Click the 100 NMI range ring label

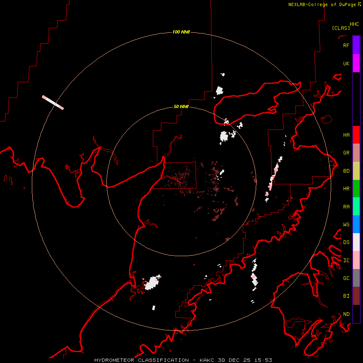(x=181, y=32)
